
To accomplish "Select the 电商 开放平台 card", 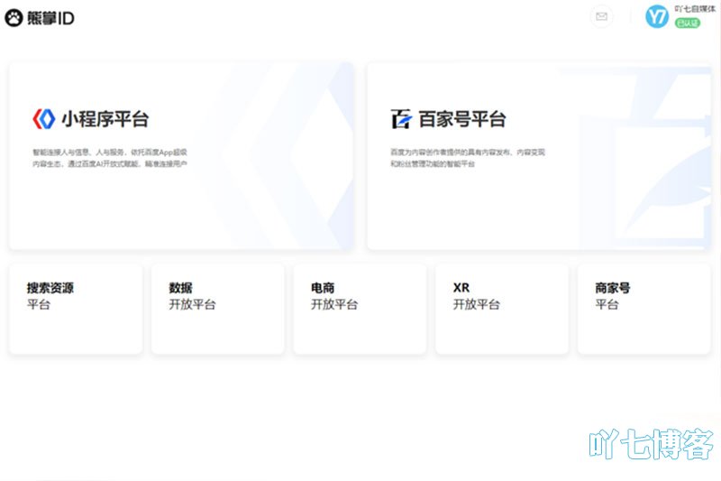I will tap(360, 308).
